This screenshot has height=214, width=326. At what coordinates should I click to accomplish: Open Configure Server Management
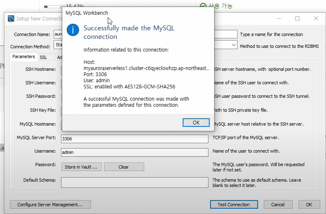50,205
